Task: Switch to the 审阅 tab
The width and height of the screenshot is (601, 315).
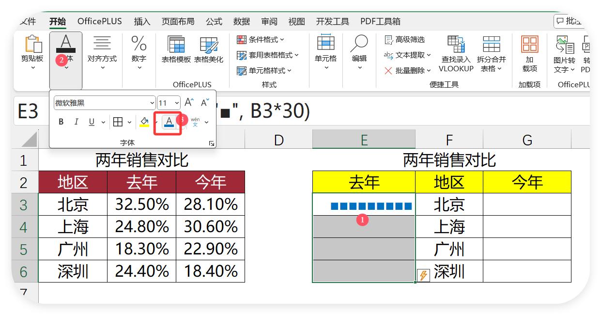Action: pos(269,21)
